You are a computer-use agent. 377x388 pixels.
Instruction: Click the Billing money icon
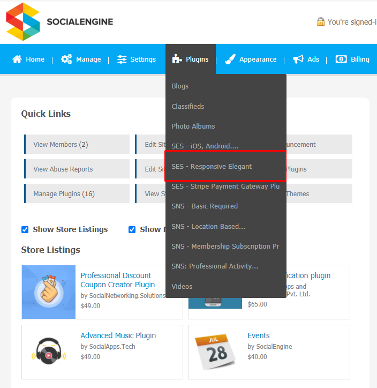(341, 59)
